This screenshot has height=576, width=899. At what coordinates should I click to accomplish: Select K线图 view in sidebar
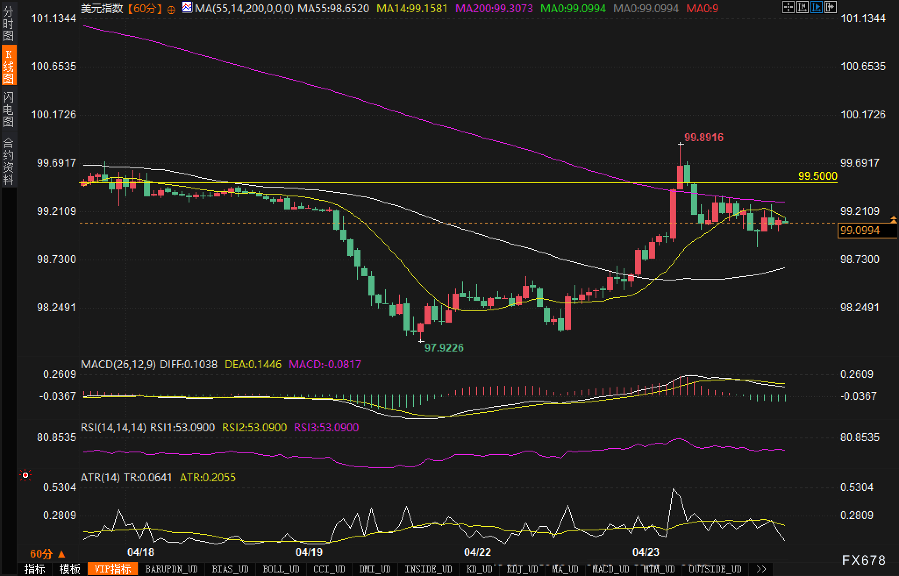[8, 66]
